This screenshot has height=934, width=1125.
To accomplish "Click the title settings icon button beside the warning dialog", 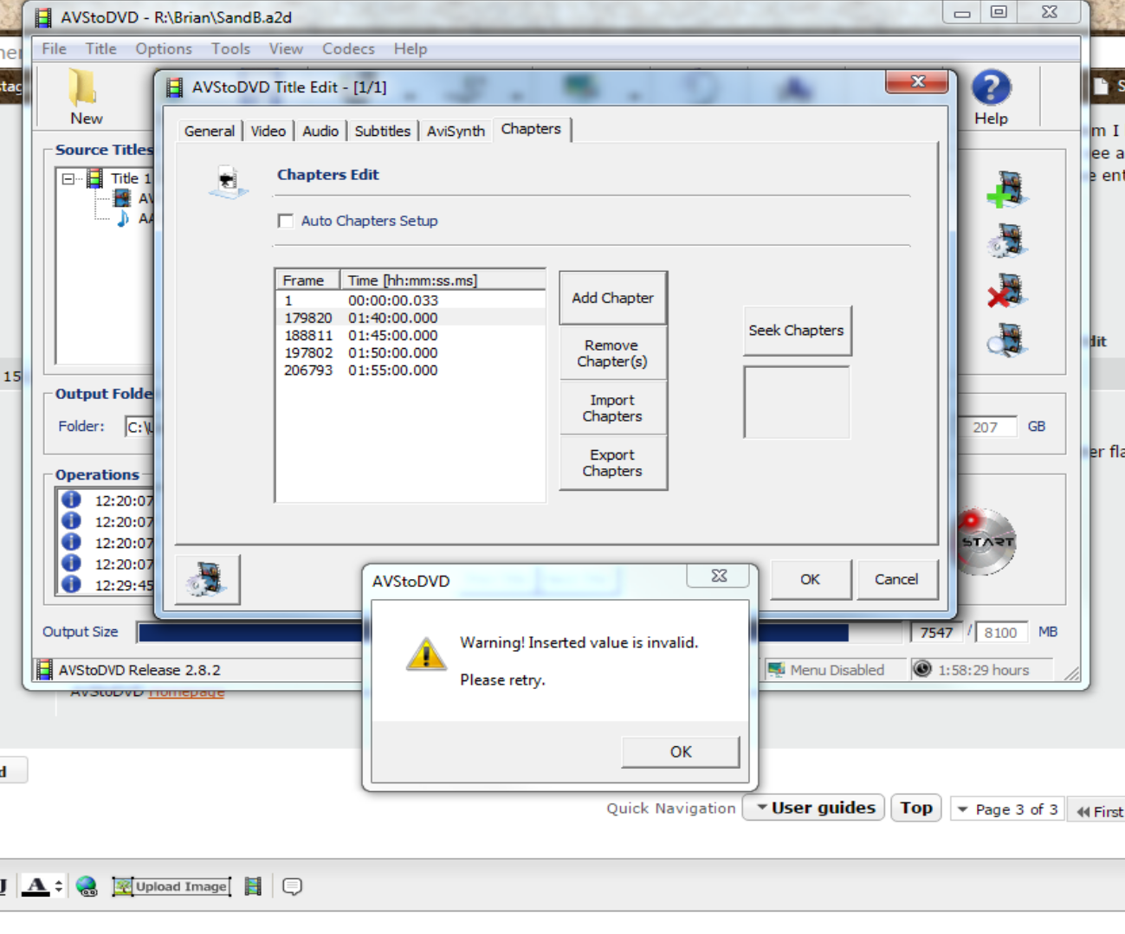I will (208, 579).
